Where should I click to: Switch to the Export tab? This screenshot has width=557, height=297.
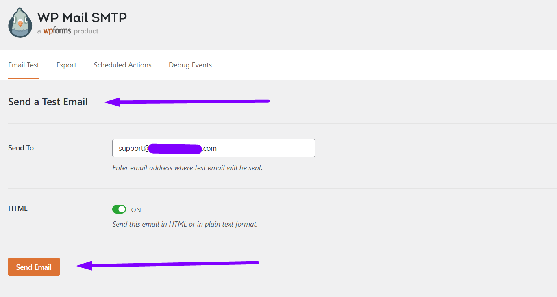66,65
